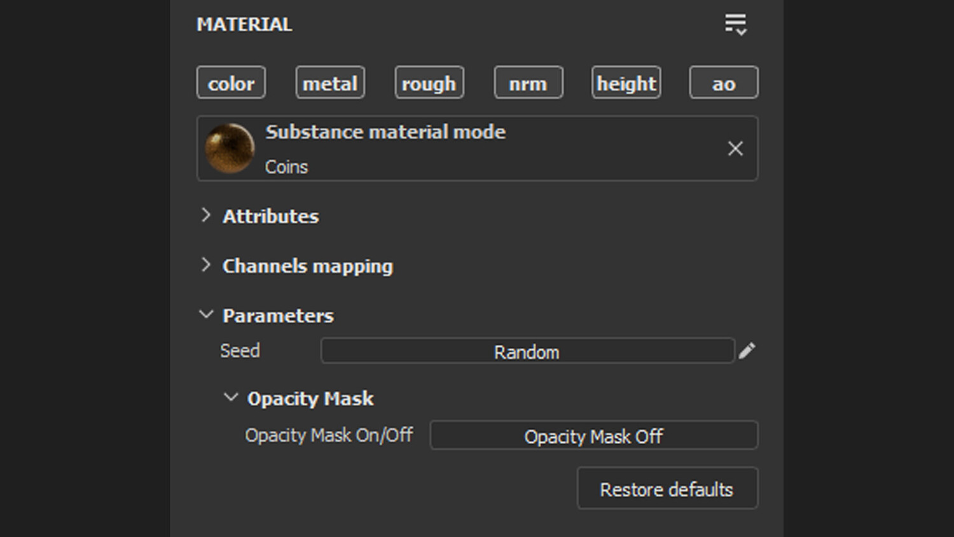Screen dimensions: 954x537
Task: Toggle the ao channel
Action: (724, 83)
